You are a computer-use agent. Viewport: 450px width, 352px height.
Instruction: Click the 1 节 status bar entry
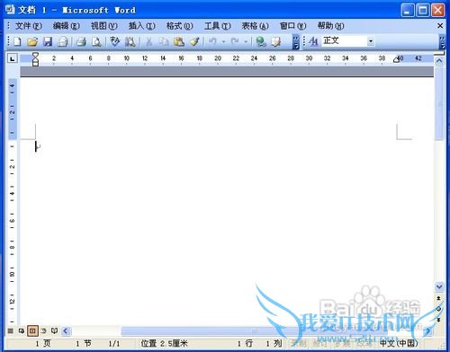coord(84,343)
